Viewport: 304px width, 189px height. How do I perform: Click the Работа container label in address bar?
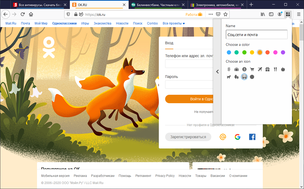click(194, 14)
